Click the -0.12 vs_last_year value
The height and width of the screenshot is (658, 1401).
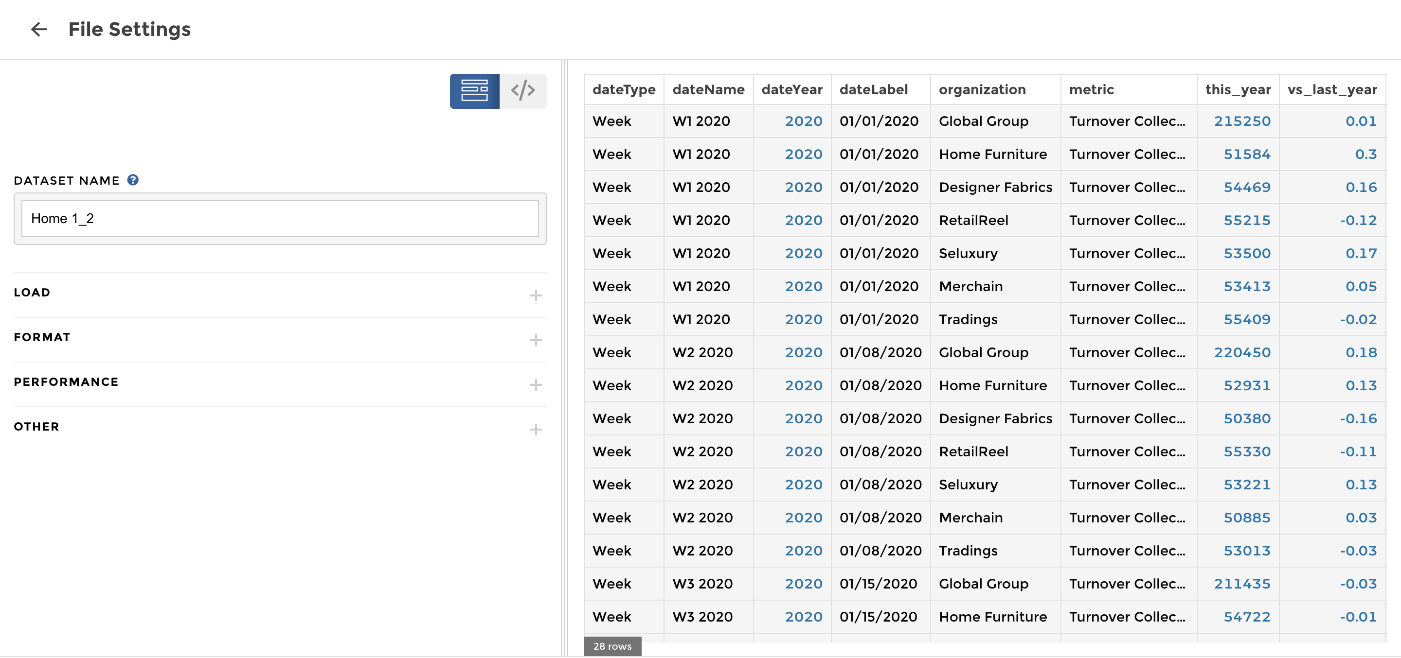pyautogui.click(x=1358, y=221)
